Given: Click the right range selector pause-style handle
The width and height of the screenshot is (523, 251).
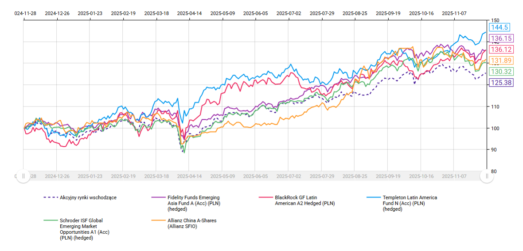Looking at the screenshot, I should coord(487,176).
